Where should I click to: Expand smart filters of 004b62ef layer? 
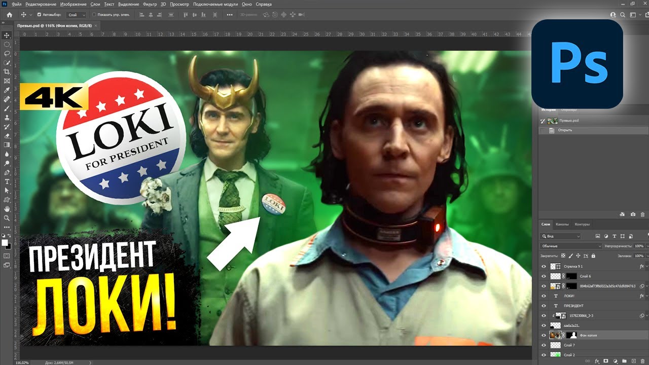[x=646, y=286]
